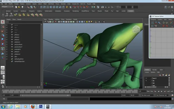
Task: Click the question mark icon in status line
Action: click(x=63, y=7)
